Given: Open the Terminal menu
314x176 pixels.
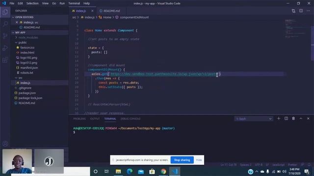Looking at the screenshot, I should tap(74, 3).
